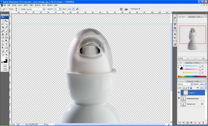Add a layer mask
The width and height of the screenshot is (208, 126).
tap(188, 123)
